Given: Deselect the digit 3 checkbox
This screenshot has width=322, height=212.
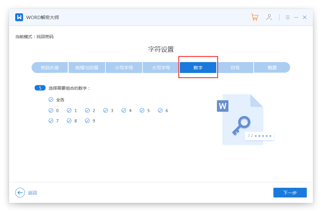Looking at the screenshot, I should (x=106, y=111).
